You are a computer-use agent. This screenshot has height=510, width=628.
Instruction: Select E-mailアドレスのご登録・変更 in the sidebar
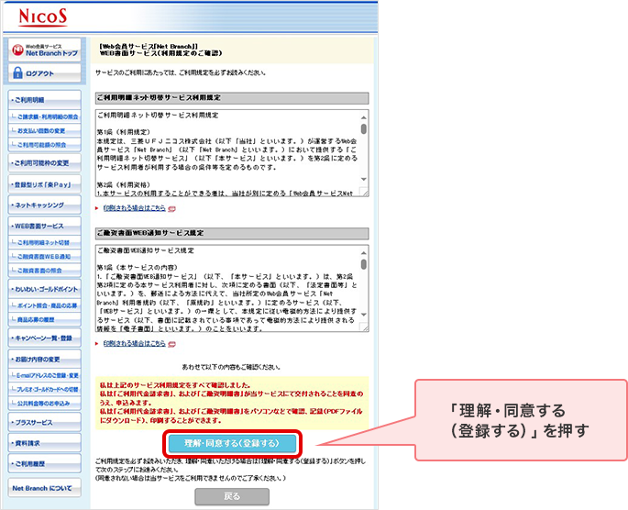click(x=44, y=375)
